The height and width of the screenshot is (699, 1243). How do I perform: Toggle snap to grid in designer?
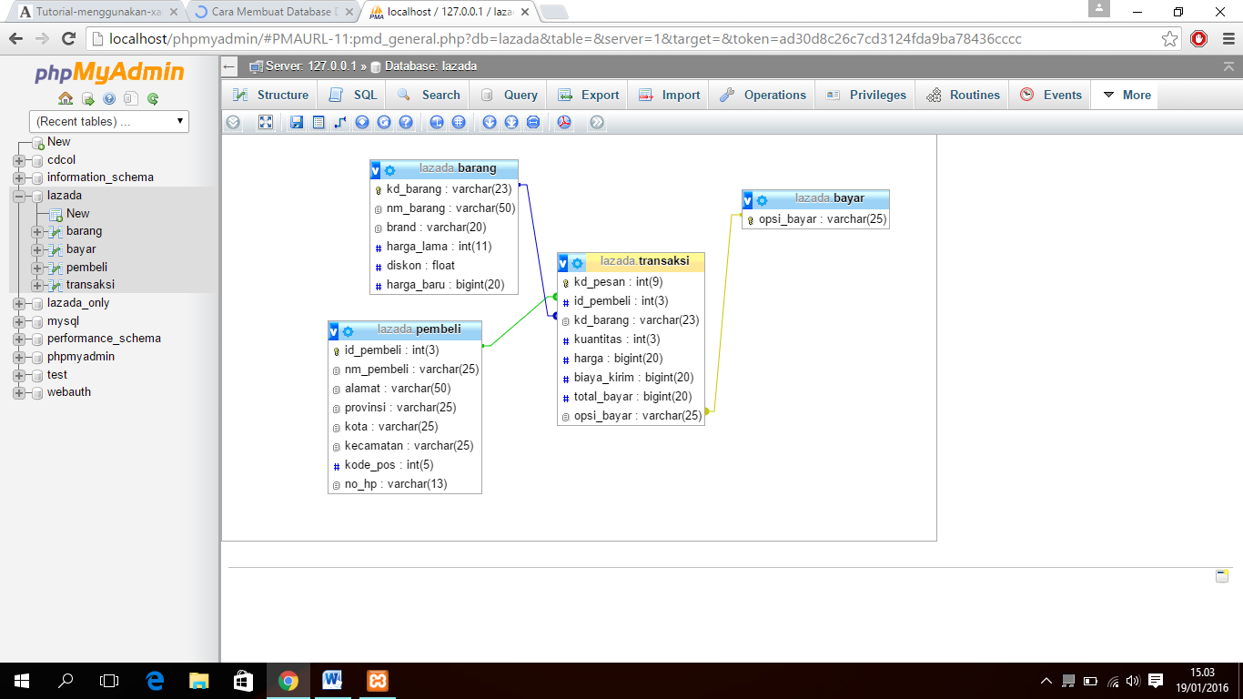[459, 122]
